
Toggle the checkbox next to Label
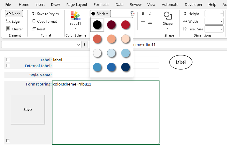coord(8,60)
